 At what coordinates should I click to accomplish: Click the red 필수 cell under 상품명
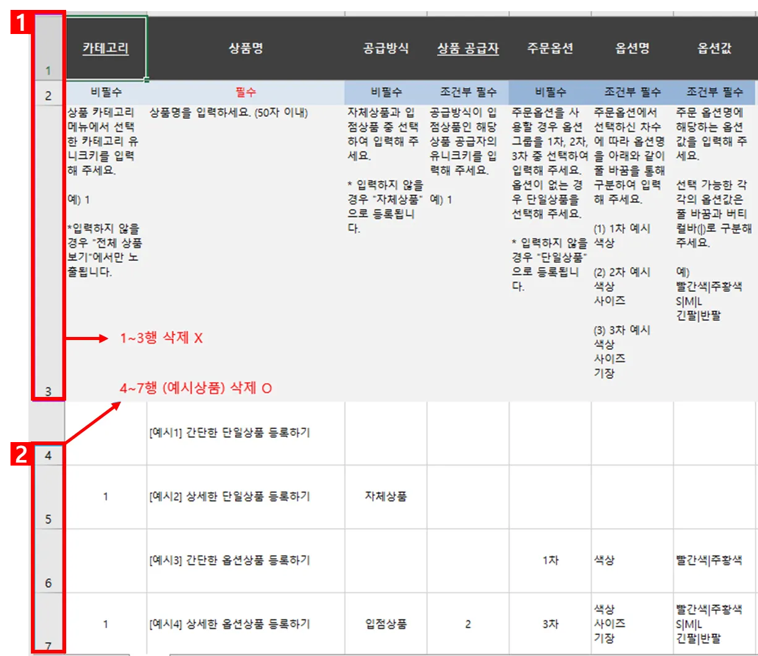pyautogui.click(x=246, y=93)
